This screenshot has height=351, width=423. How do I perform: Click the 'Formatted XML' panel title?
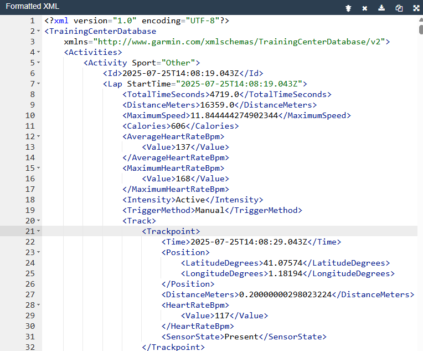click(x=32, y=6)
